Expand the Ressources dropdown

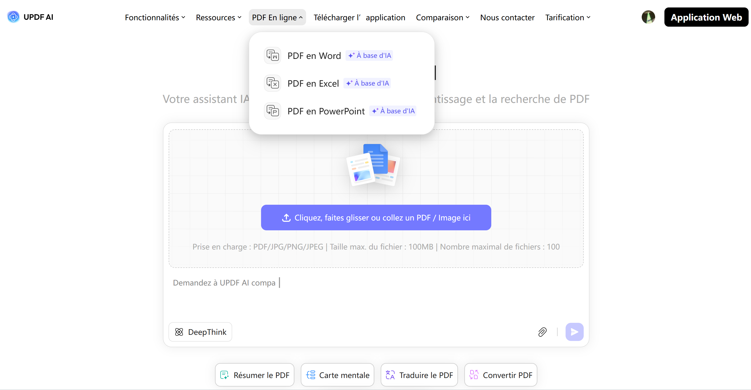[218, 17]
